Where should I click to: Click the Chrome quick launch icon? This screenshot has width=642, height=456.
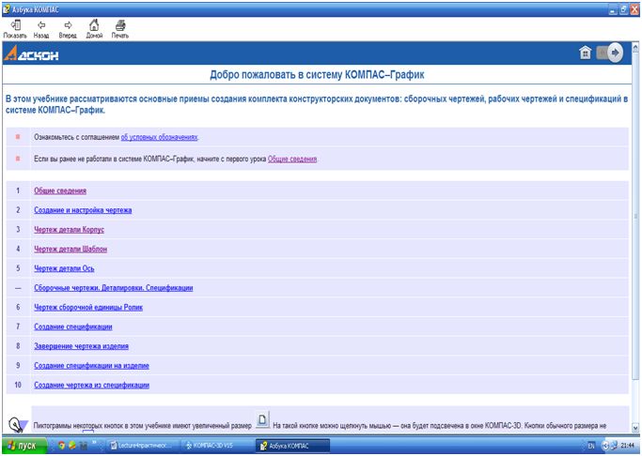tap(61, 446)
